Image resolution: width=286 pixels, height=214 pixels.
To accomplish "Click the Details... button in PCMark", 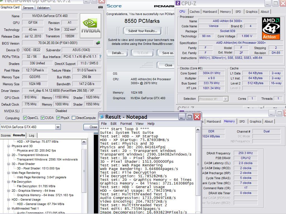I will click(x=118, y=53).
